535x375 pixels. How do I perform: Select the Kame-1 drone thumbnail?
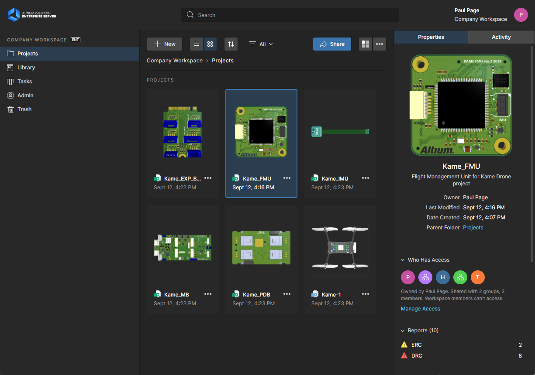(340, 247)
